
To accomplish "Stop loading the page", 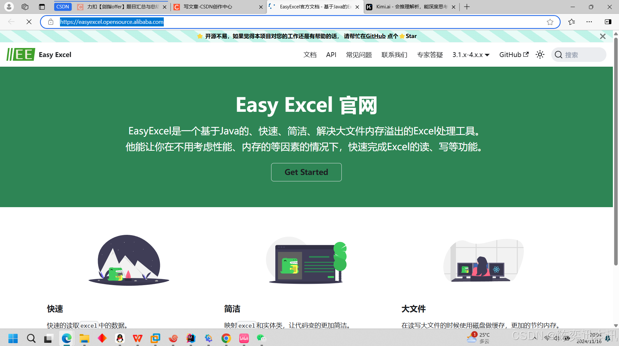I will (29, 22).
